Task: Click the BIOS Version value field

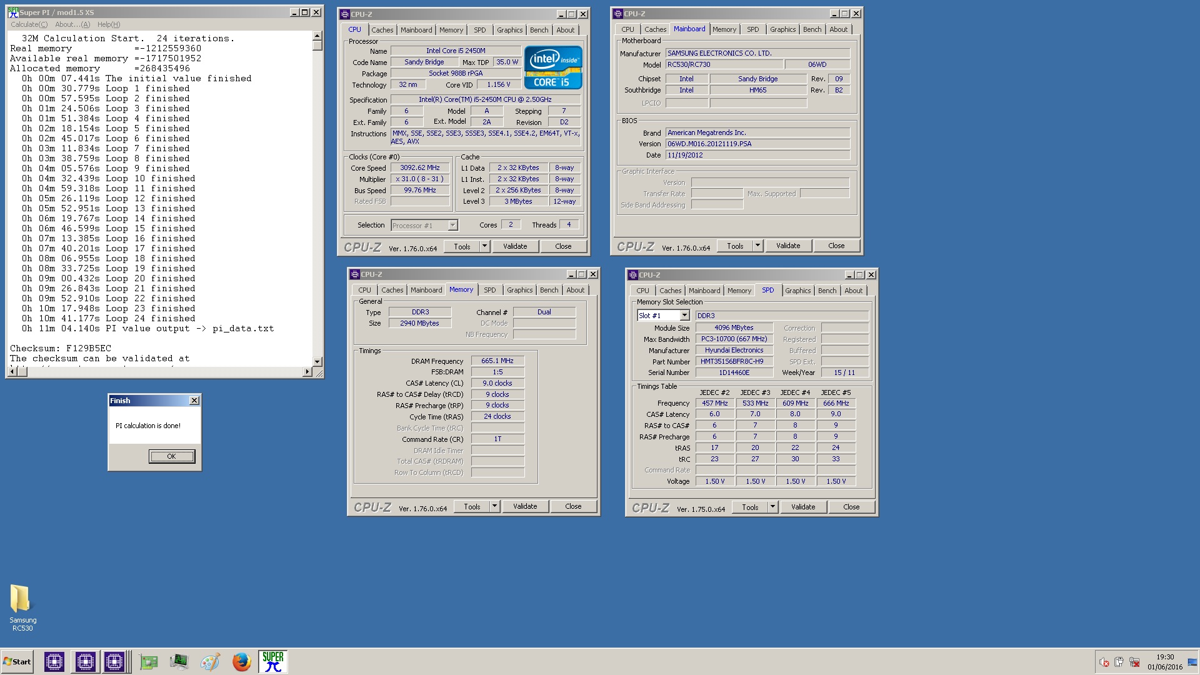Action: pos(757,144)
